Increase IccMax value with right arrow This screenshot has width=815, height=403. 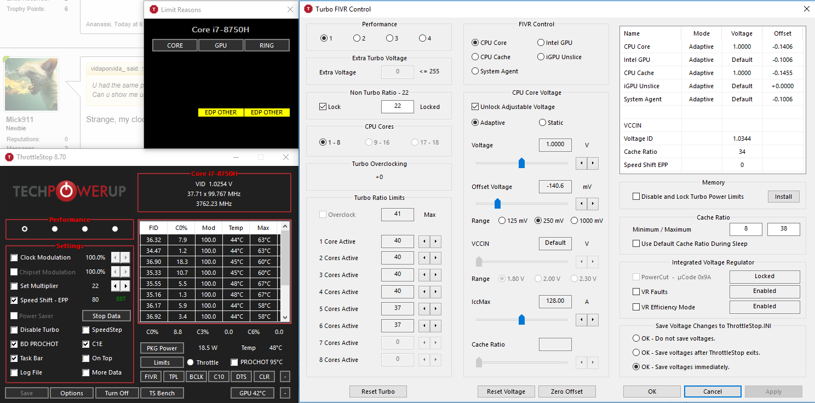click(x=593, y=319)
